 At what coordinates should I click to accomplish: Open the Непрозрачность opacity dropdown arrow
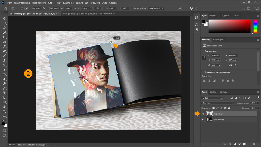(258, 103)
